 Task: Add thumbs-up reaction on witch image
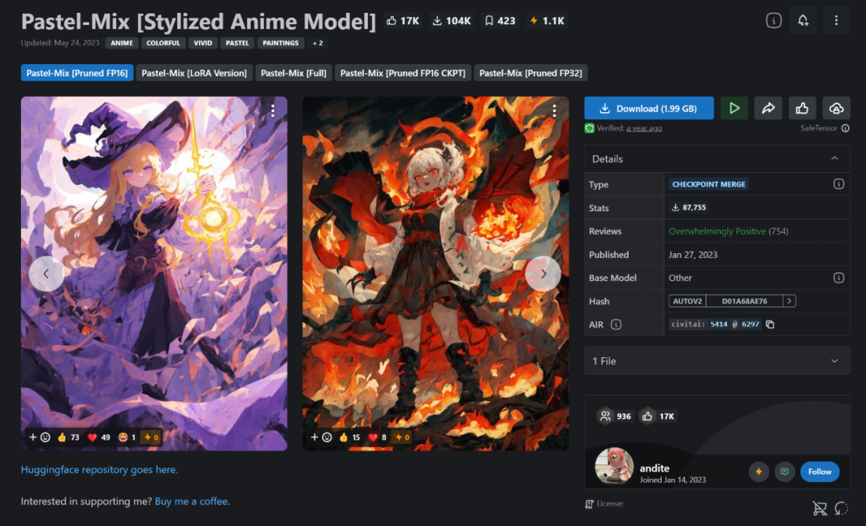68,437
